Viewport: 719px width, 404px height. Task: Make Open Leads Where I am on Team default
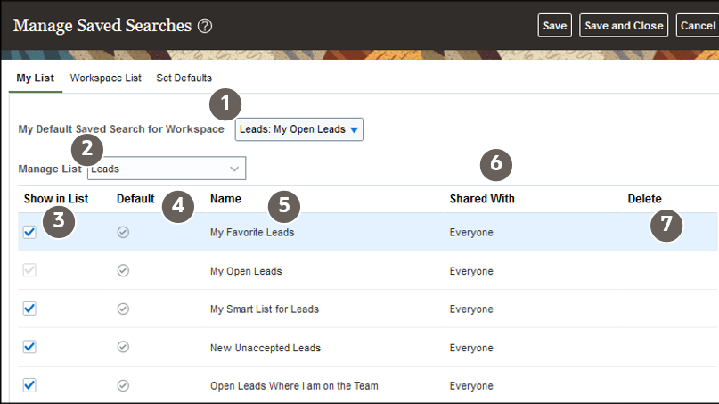click(x=123, y=385)
